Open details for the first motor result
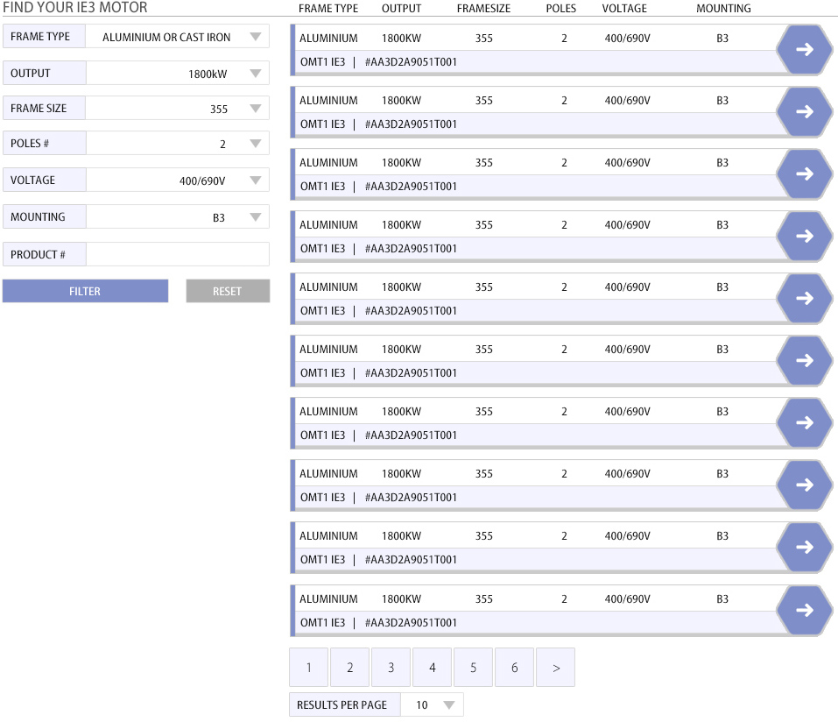 click(804, 50)
